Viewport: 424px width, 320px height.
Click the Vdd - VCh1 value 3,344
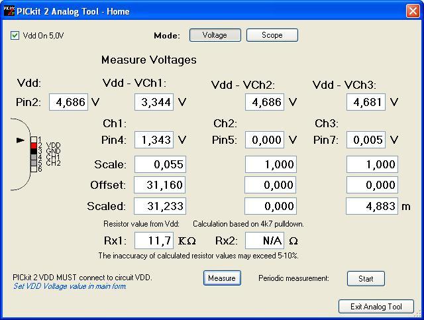pos(154,102)
